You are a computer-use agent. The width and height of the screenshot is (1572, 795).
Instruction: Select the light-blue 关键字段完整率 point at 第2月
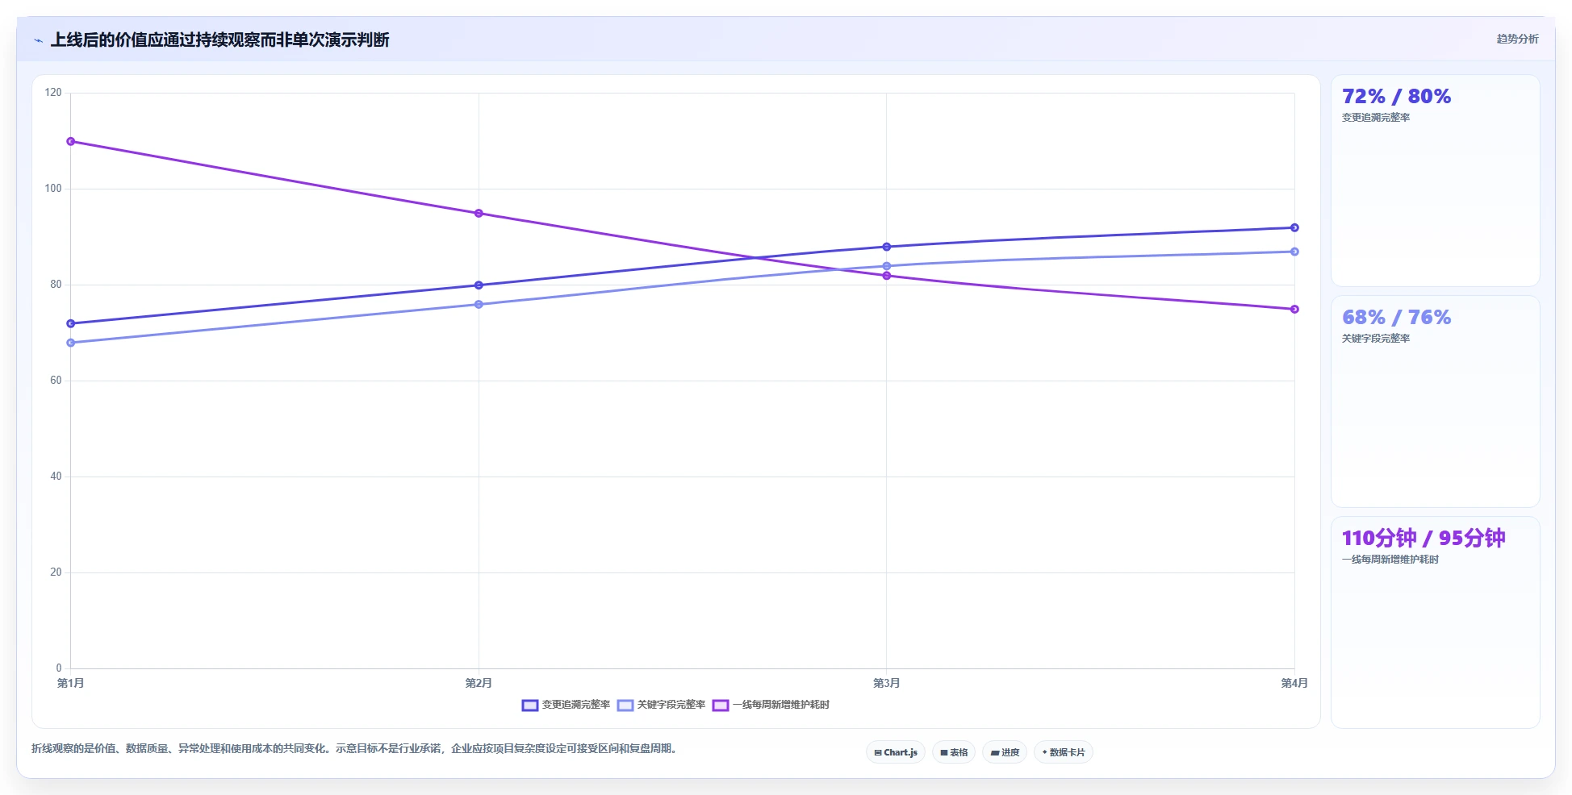pos(479,305)
